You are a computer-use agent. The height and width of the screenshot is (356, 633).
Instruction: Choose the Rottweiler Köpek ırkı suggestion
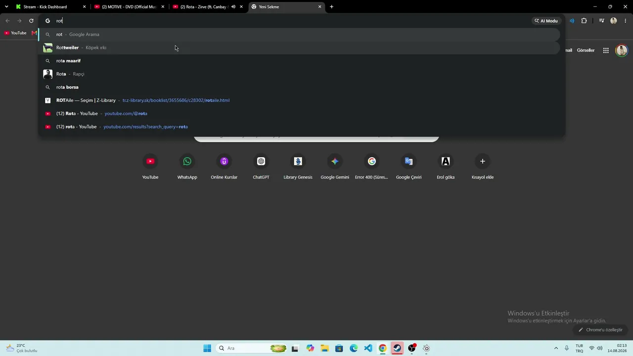click(299, 47)
